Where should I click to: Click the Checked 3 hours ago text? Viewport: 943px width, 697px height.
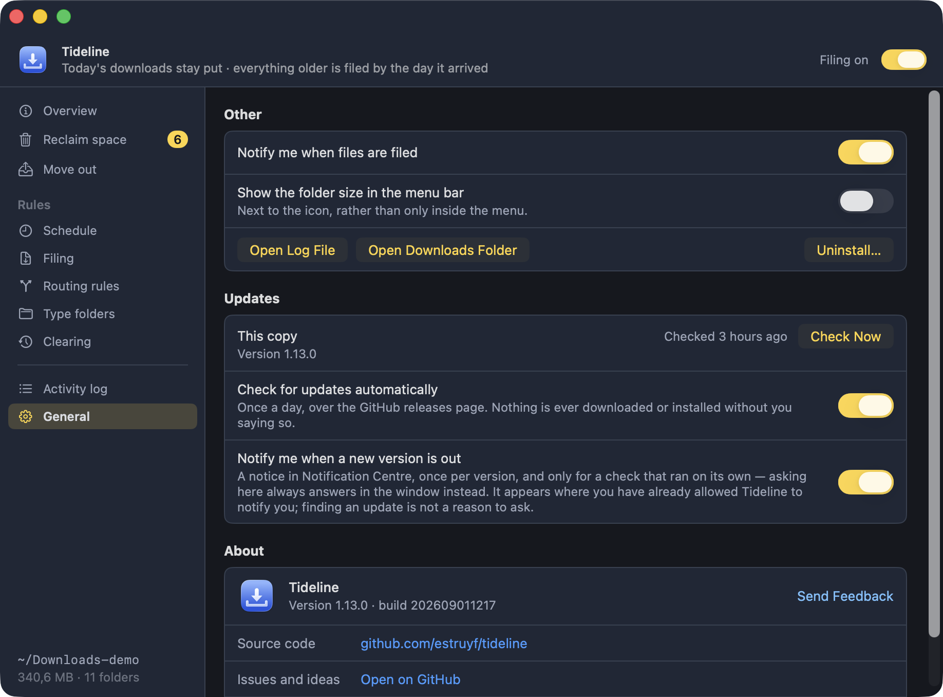click(x=725, y=337)
